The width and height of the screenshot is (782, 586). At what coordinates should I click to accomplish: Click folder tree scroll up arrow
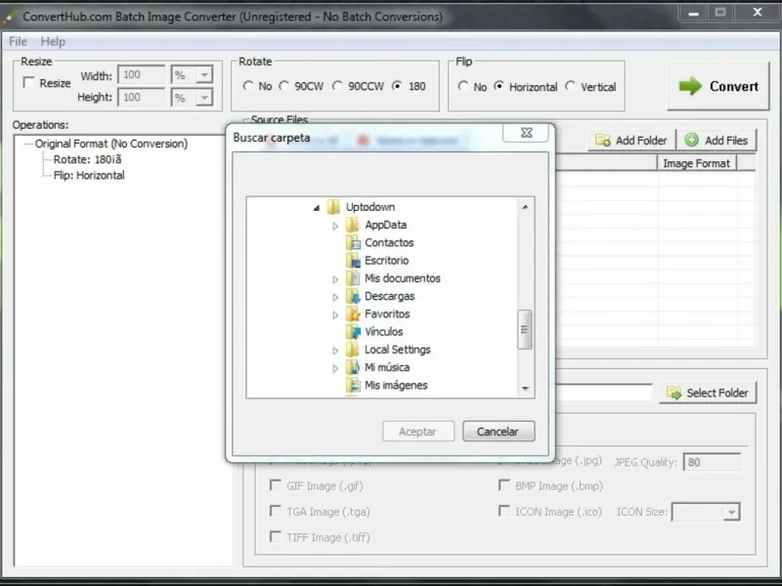(525, 207)
